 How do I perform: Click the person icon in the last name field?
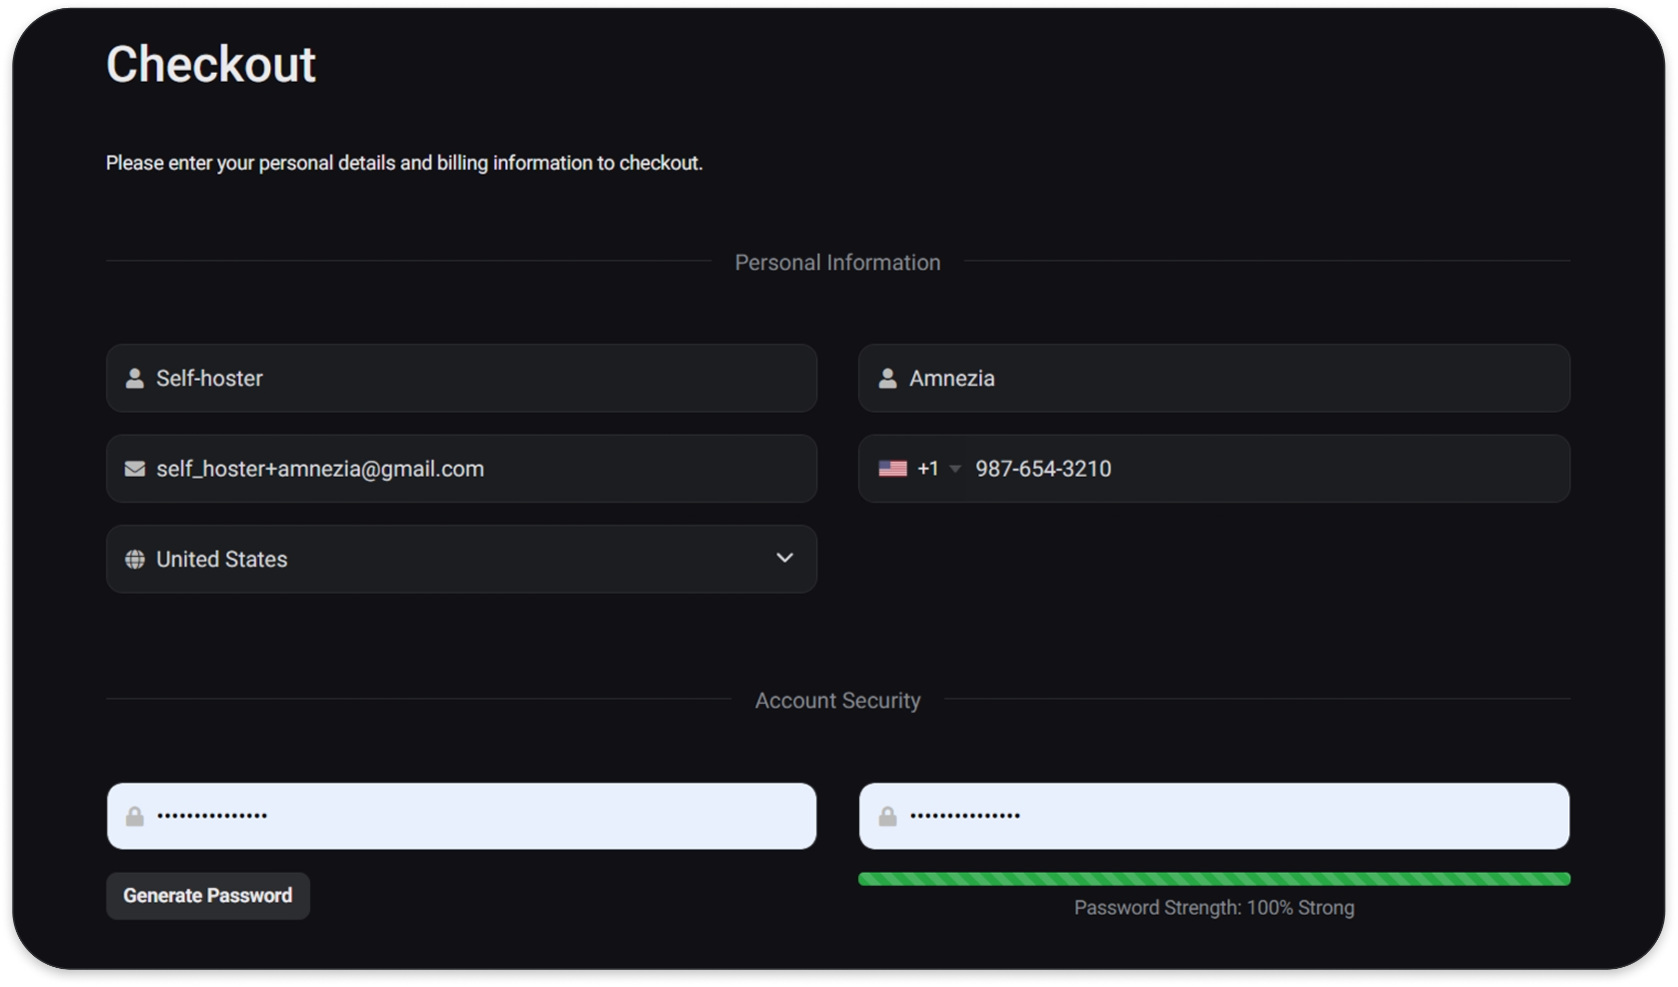[x=888, y=378]
